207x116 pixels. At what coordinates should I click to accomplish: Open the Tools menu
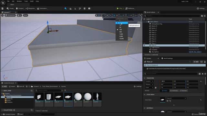click(x=26, y=1)
